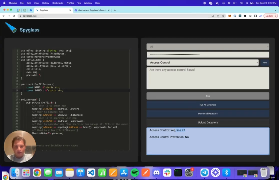The width and height of the screenshot is (279, 180).
Task: Collapse the code fold at line 12
Action: click(x=19, y=84)
